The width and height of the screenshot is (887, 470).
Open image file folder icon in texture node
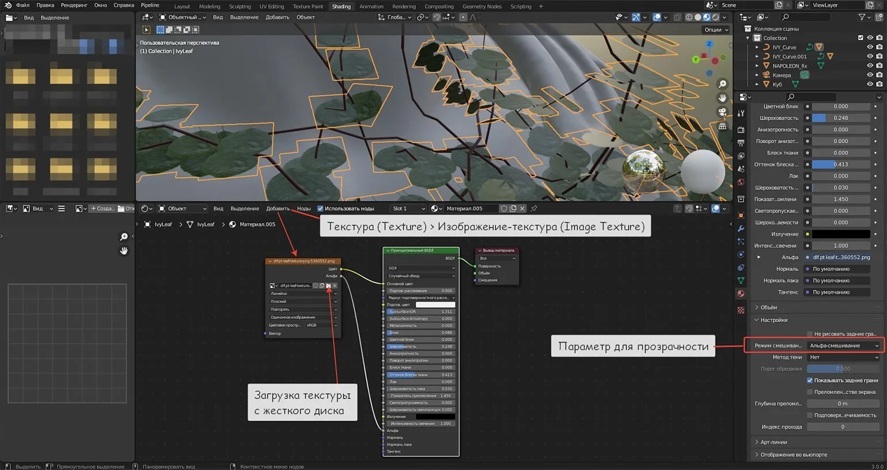click(x=328, y=286)
